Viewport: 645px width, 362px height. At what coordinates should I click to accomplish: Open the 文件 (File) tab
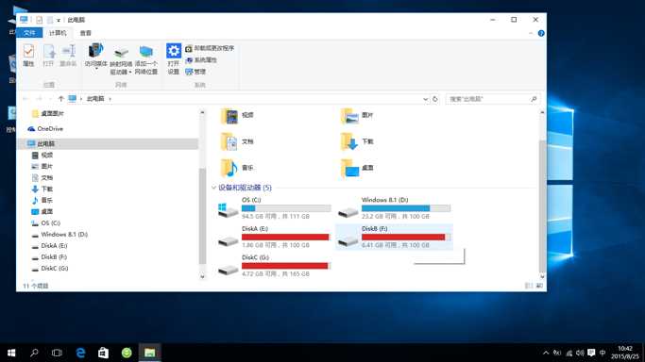tap(29, 33)
